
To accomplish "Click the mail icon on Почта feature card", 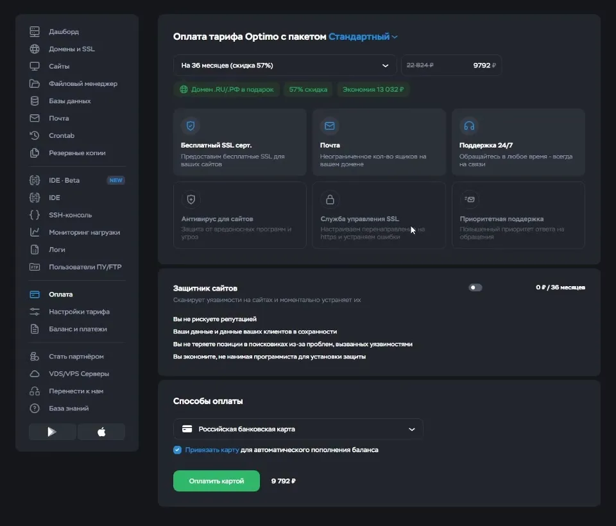I will (330, 126).
